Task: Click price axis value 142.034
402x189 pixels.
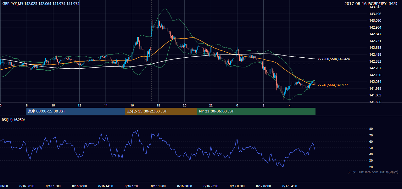Action: pyautogui.click(x=375, y=82)
